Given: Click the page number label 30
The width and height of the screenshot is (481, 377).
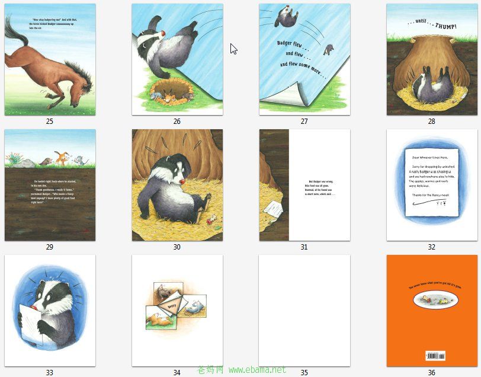Looking at the screenshot, I should click(177, 247).
